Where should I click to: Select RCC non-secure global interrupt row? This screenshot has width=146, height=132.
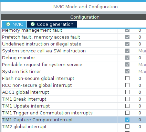coord(74,85)
